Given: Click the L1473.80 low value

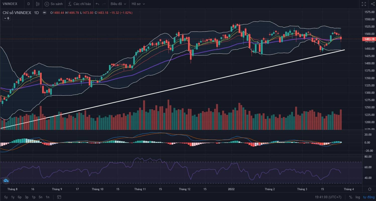Looking at the screenshot, I should pos(87,13).
